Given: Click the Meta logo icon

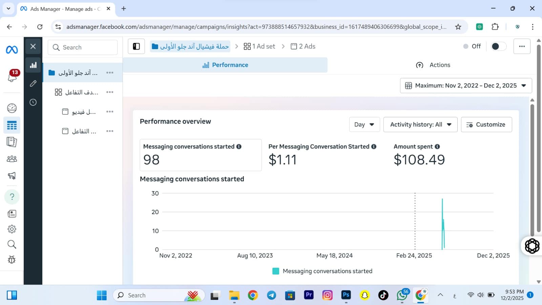Looking at the screenshot, I should [12, 50].
